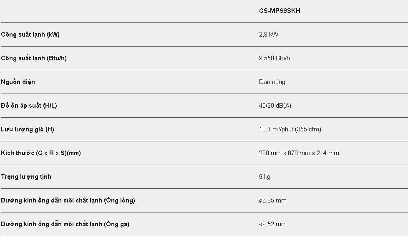Click the 9 kg weight value
408x237 pixels.
264,177
